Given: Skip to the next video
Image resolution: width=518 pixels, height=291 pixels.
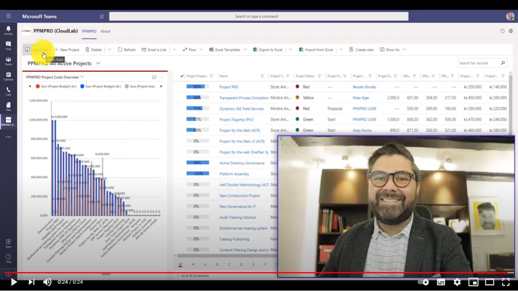Looking at the screenshot, I should (x=31, y=282).
